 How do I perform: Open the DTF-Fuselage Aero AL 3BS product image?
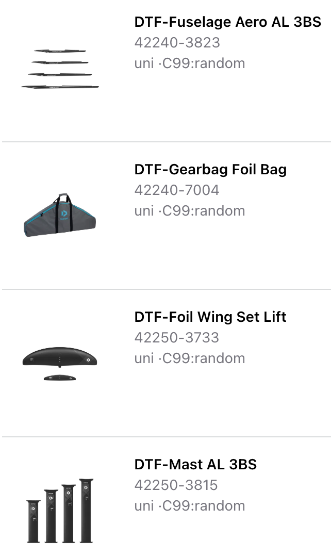(x=60, y=69)
